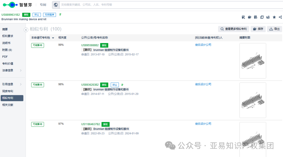Viewport: 283px width, 157px height.
Task: Click the first patent drawing thumbnail
Action: pyautogui.click(x=253, y=61)
